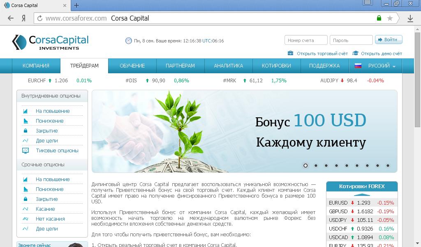421x247 pixels.
Task: Open browser downloads arrow icon
Action: click(x=410, y=18)
